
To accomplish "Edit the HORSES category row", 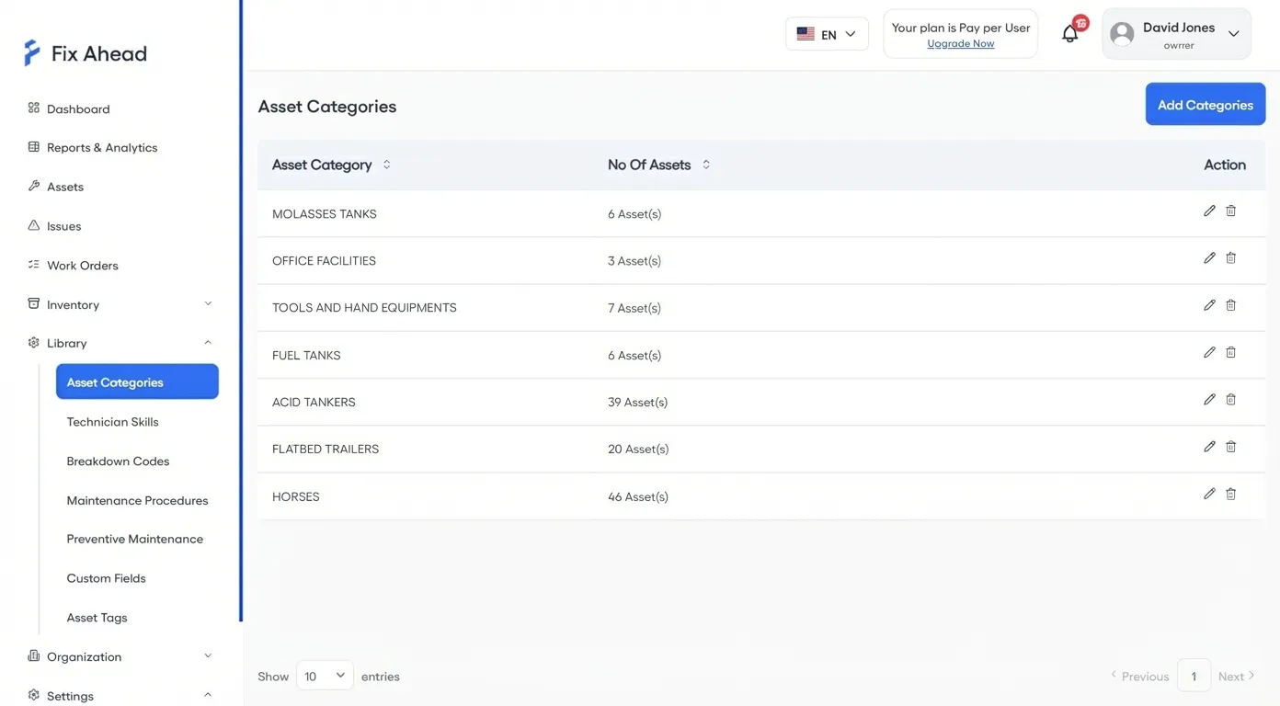I will [x=1209, y=495].
